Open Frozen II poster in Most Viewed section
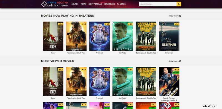Viewport: 222px width, 109px height. (x=100, y=81)
